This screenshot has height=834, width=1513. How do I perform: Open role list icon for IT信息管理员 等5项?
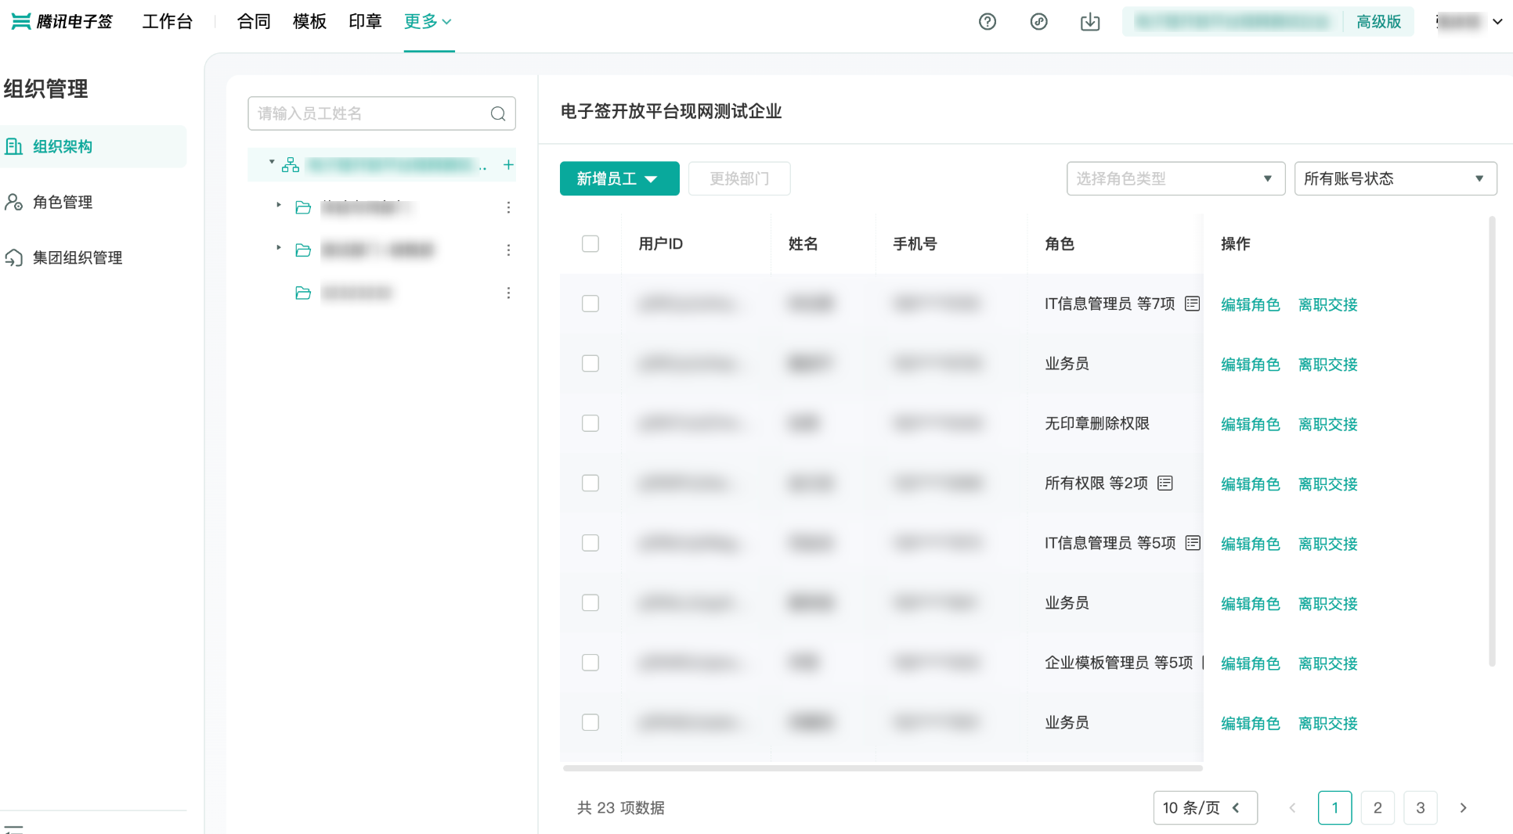coord(1193,543)
